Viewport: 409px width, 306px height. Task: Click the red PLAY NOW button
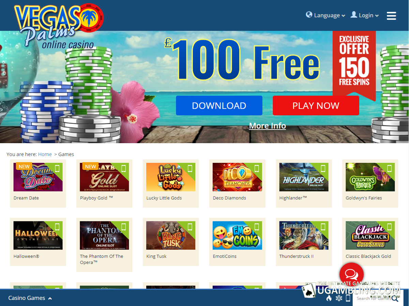[316, 105]
